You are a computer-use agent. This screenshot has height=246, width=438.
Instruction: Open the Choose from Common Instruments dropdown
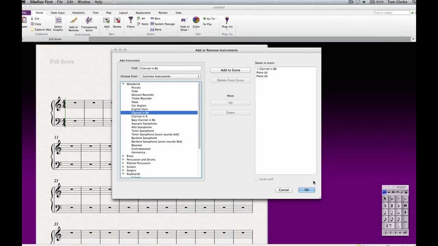pos(170,76)
